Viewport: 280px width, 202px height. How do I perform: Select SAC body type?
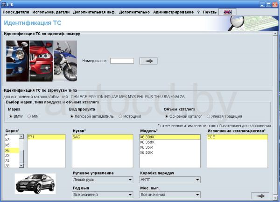[103, 137]
